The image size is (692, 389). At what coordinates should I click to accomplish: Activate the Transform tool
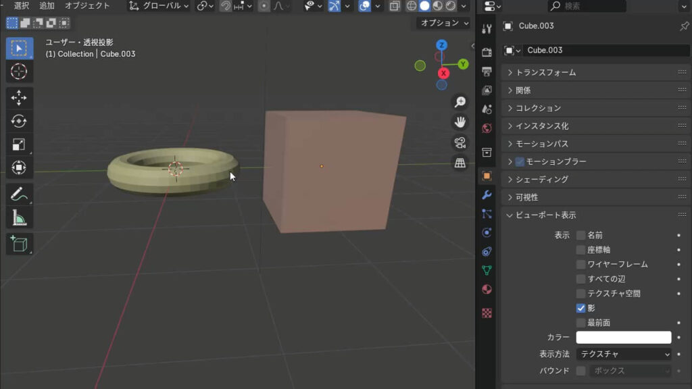19,168
